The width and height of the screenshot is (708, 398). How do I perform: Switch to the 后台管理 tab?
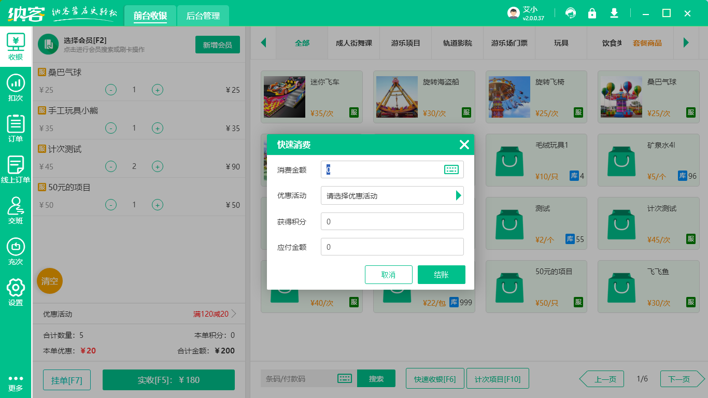tap(203, 16)
